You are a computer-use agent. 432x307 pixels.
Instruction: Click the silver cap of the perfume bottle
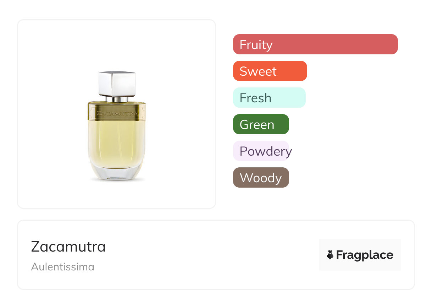pos(117,84)
